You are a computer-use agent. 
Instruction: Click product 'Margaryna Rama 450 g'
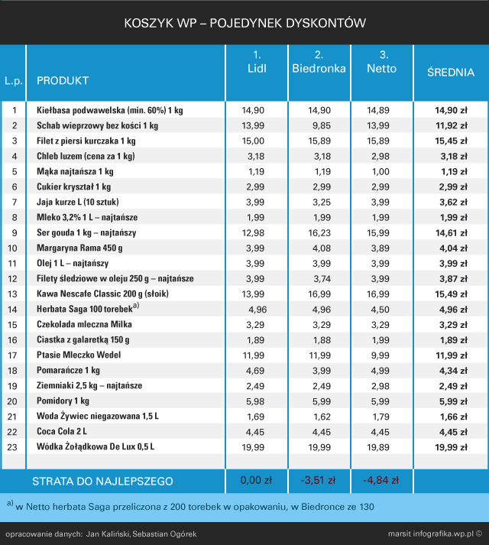pos(79,248)
